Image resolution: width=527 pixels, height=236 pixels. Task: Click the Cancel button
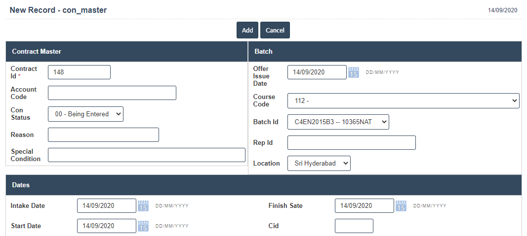click(275, 30)
